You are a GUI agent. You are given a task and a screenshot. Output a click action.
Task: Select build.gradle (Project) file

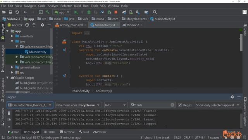point(34,83)
